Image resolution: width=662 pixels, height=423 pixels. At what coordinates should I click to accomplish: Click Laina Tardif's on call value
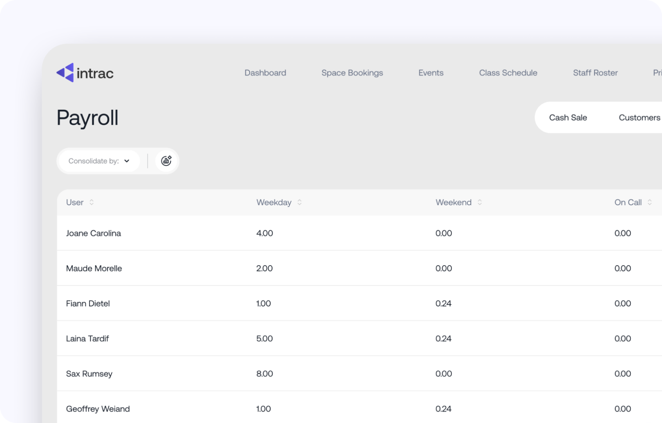pos(623,338)
